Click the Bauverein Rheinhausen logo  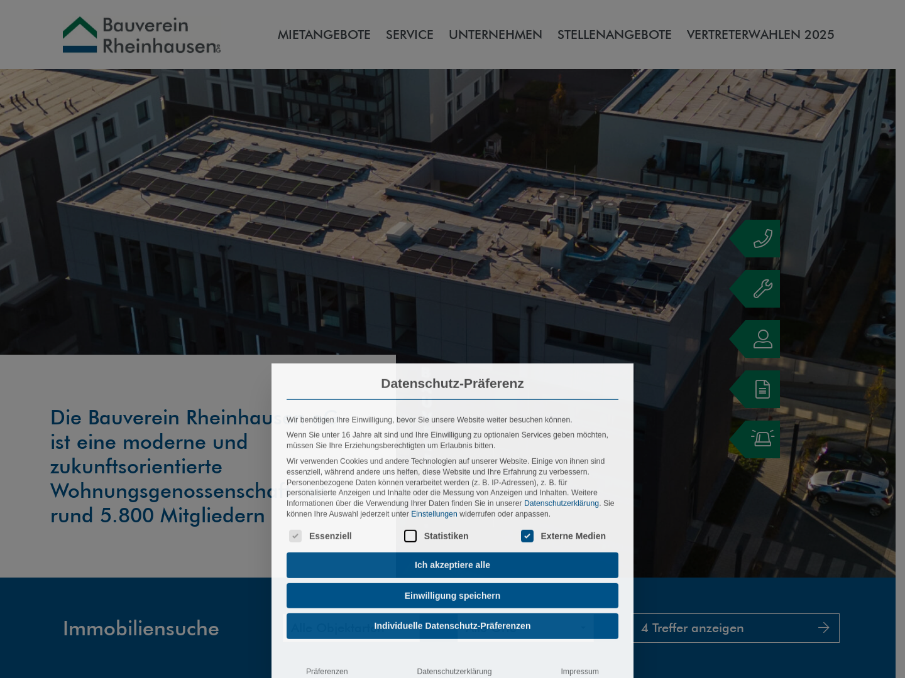pos(142,35)
